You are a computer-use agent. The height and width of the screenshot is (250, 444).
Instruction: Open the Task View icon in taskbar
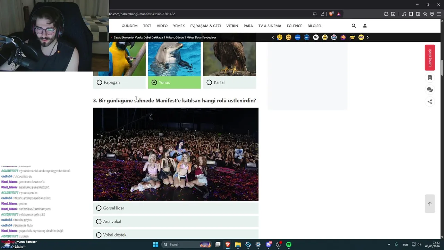(x=217, y=244)
